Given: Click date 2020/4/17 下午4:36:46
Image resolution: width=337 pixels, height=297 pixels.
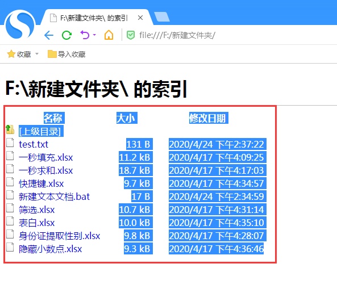Looking at the screenshot, I should pyautogui.click(x=216, y=249).
